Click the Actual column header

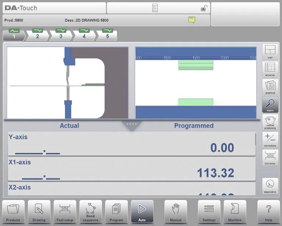pos(69,126)
